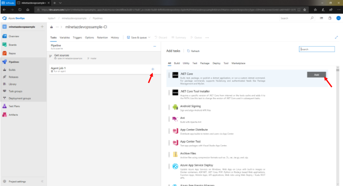Click the Add tasks search field

(x=317, y=49)
